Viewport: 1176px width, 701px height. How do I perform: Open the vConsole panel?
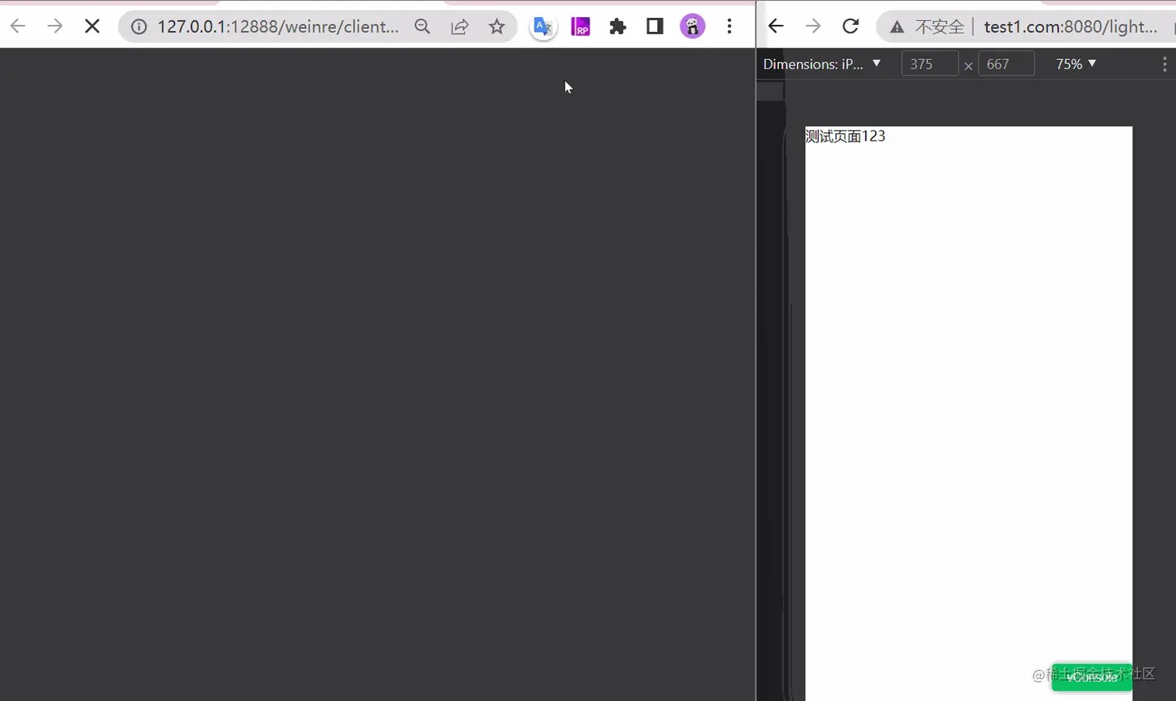point(1091,676)
